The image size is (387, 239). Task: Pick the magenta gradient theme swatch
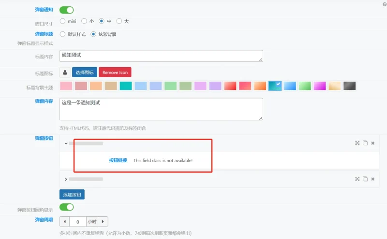pyautogui.click(x=320, y=86)
